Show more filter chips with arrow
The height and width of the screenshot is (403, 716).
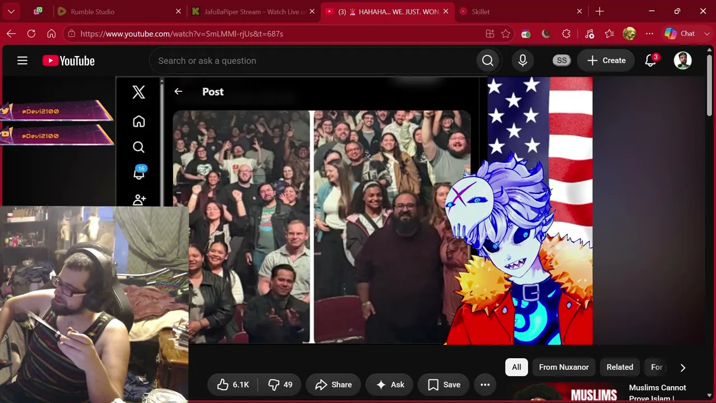(x=682, y=367)
